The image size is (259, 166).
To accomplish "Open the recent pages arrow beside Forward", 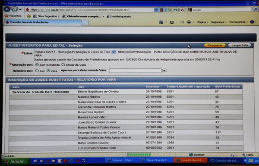I will [x=20, y=10].
